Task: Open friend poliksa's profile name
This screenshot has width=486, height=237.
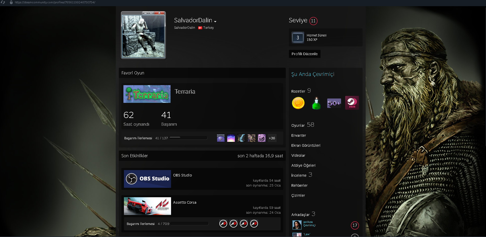Action: [x=308, y=222]
